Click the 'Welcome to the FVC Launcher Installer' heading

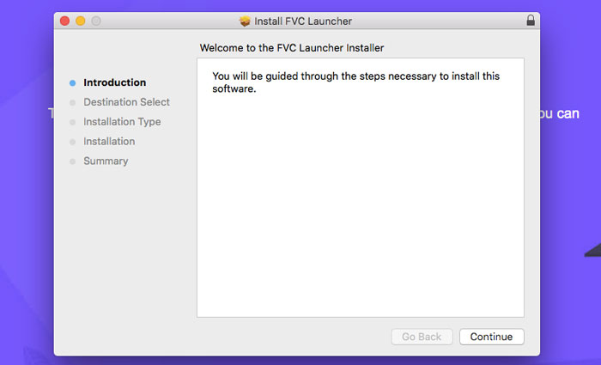[x=292, y=48]
